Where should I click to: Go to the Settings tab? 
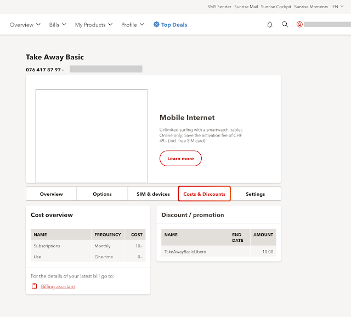(255, 194)
